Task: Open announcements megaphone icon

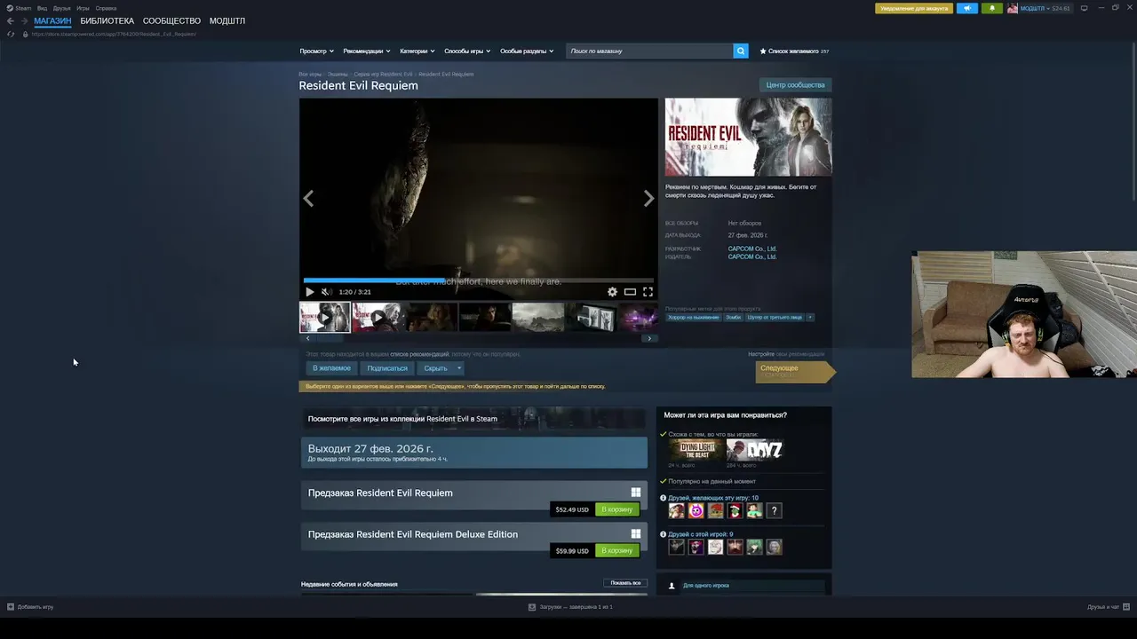Action: pos(967,8)
